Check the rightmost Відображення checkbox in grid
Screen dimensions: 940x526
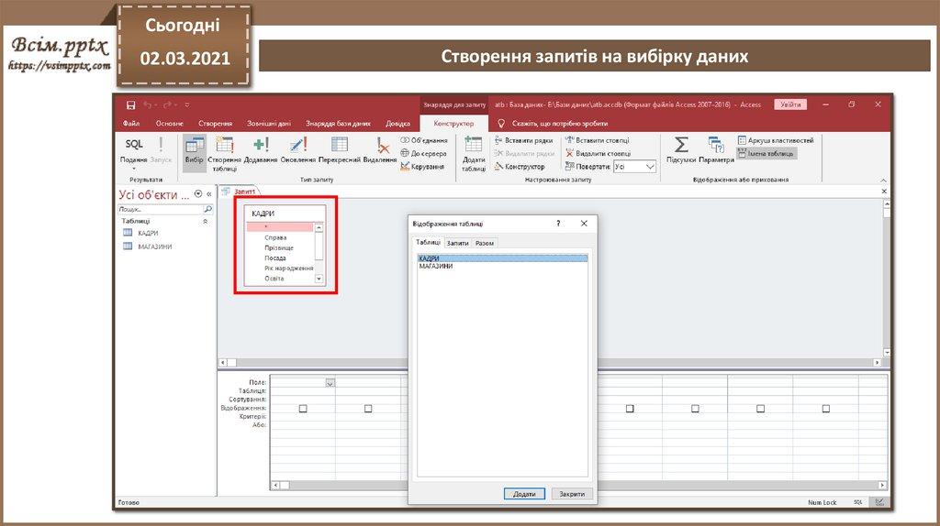pos(826,409)
